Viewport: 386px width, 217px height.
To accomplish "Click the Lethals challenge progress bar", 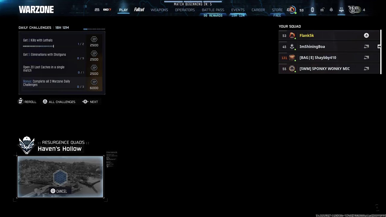I will [x=38, y=46].
